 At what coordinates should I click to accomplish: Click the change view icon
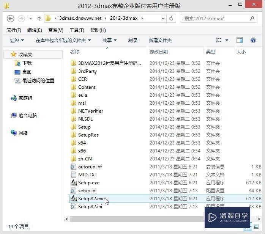pyautogui.click(x=219, y=40)
